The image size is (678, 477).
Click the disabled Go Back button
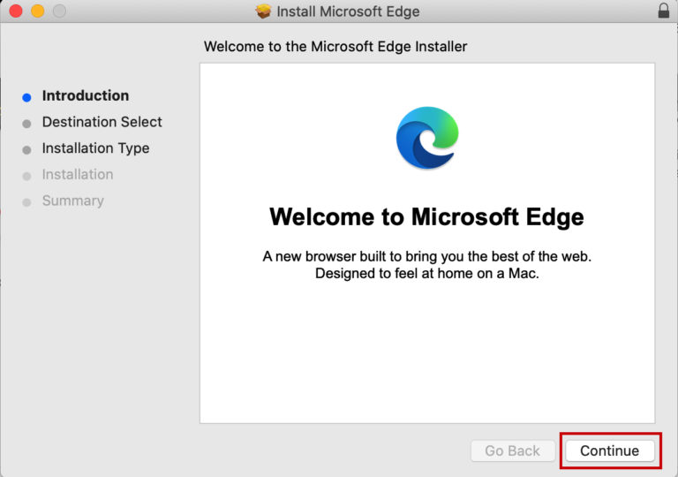[x=512, y=450]
